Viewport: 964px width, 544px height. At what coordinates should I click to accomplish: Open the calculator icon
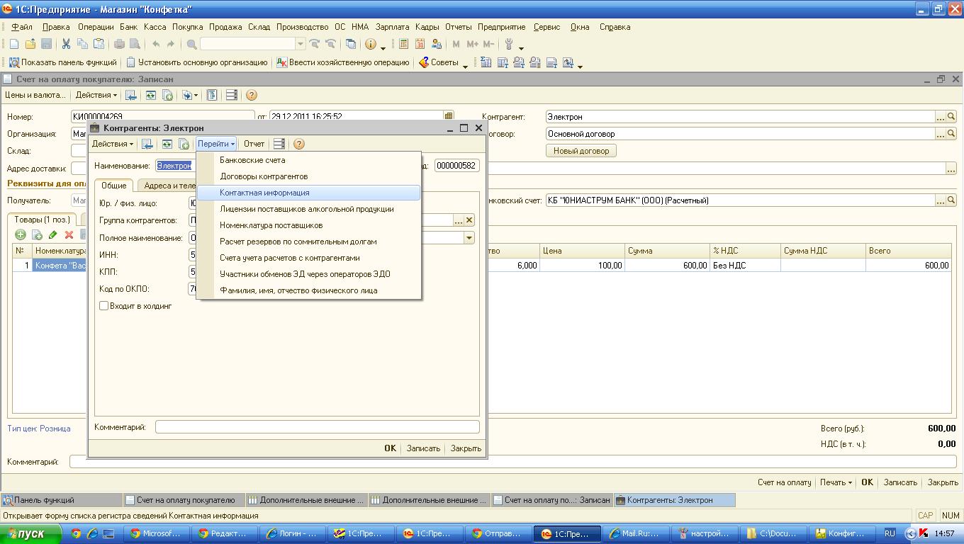(x=403, y=44)
